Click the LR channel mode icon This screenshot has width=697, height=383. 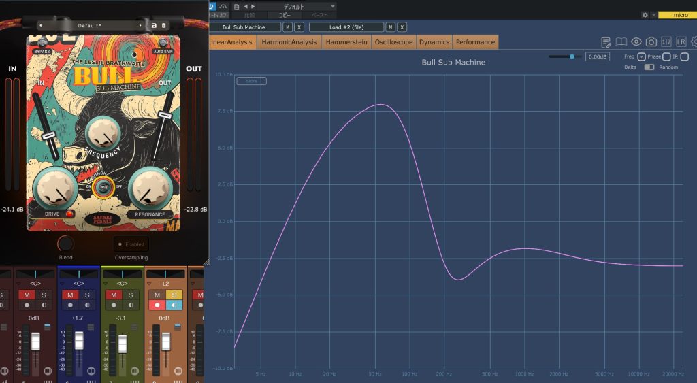click(x=681, y=42)
